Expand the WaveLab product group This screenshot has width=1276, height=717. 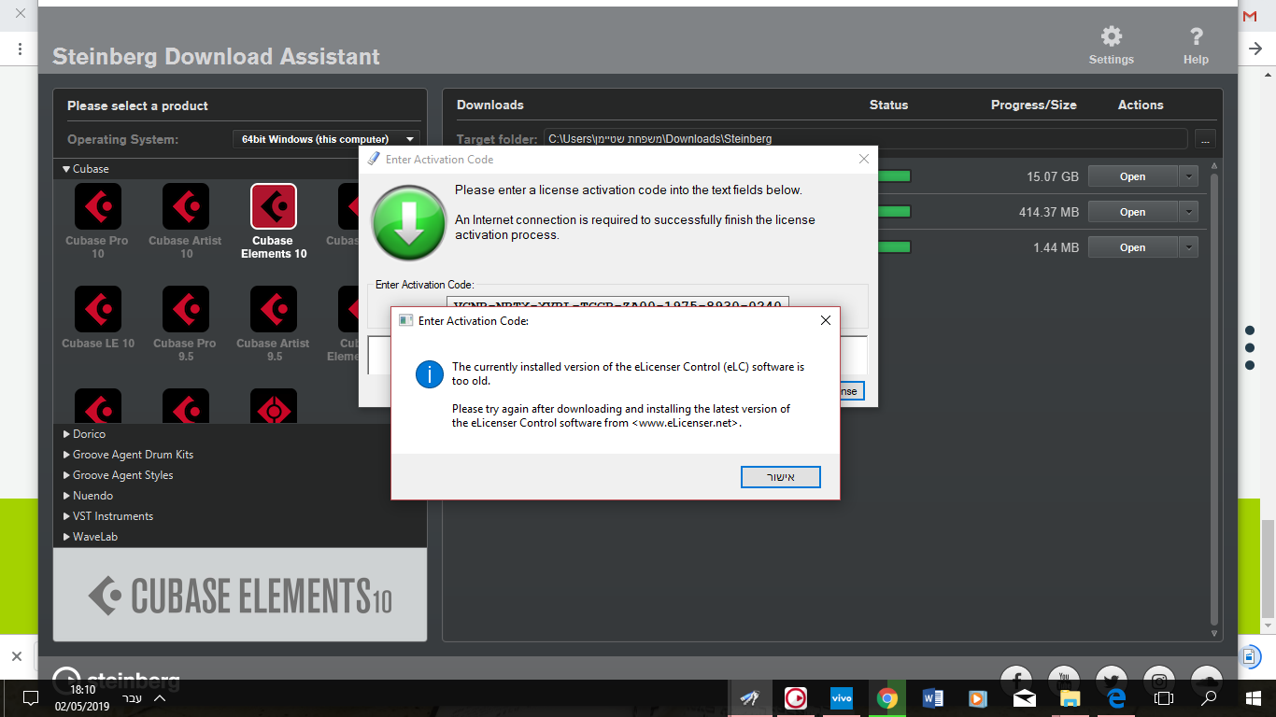pyautogui.click(x=66, y=537)
